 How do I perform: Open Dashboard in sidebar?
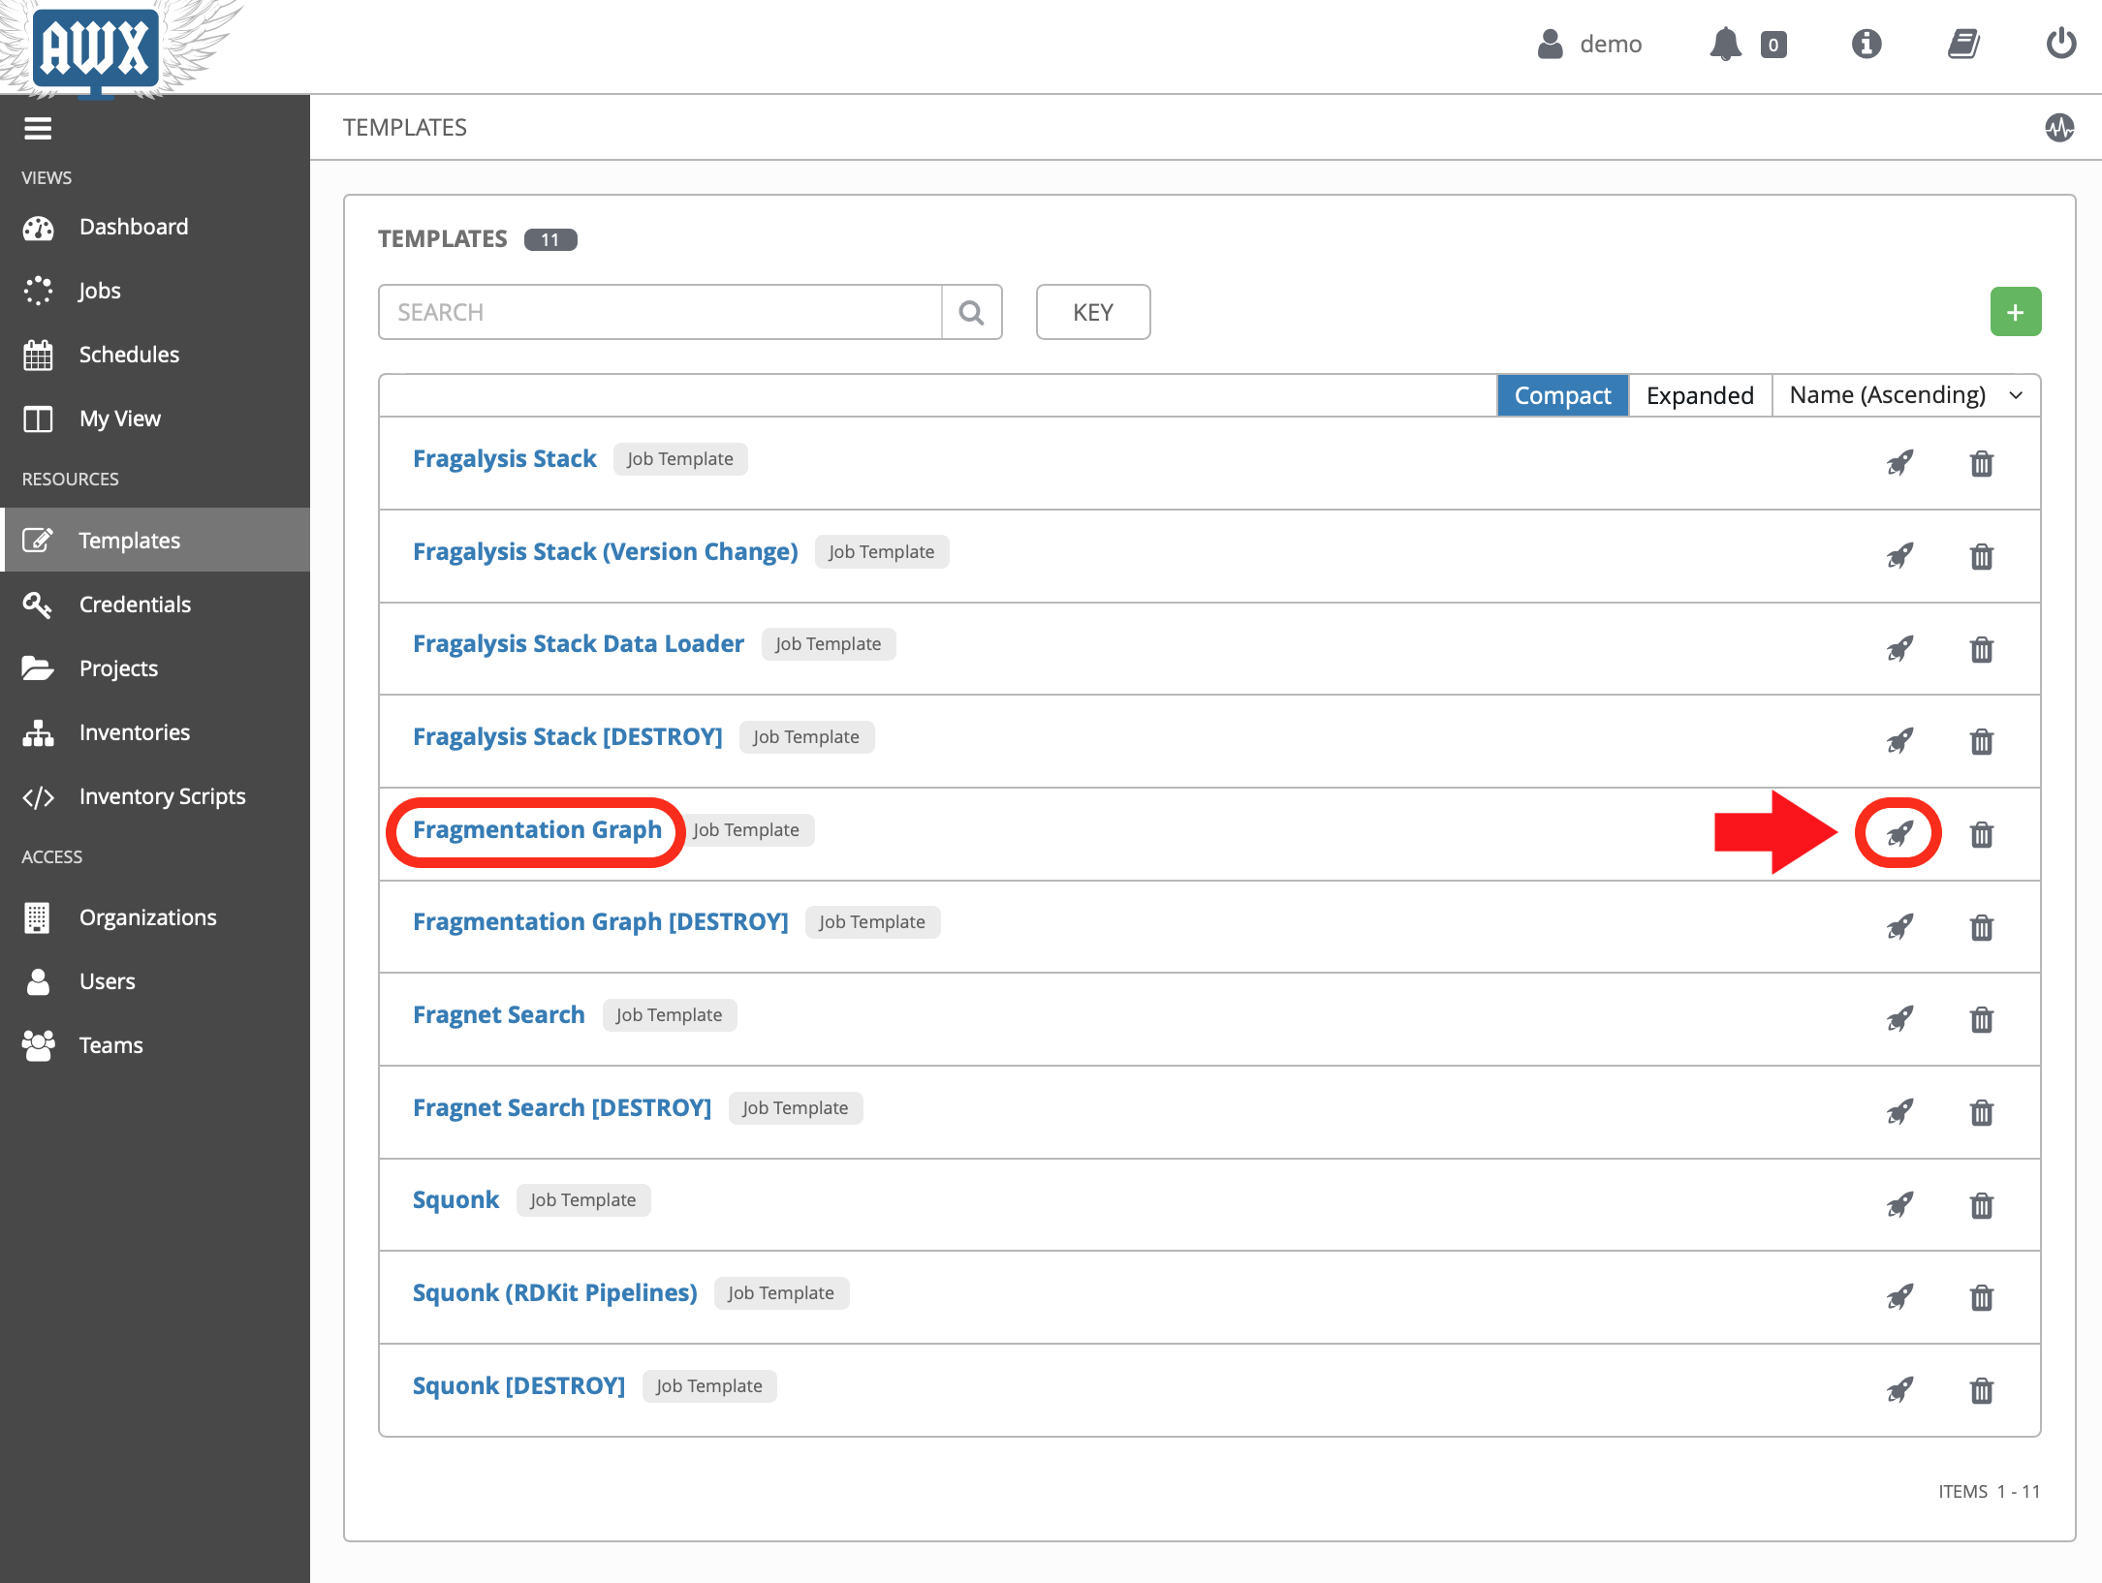pos(155,227)
